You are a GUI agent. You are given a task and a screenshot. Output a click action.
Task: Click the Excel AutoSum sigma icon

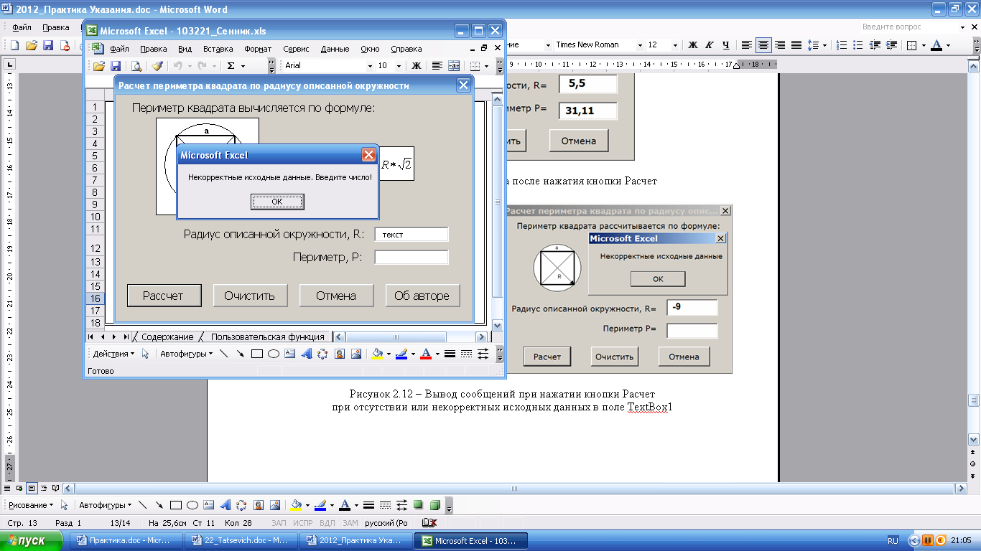coord(231,65)
